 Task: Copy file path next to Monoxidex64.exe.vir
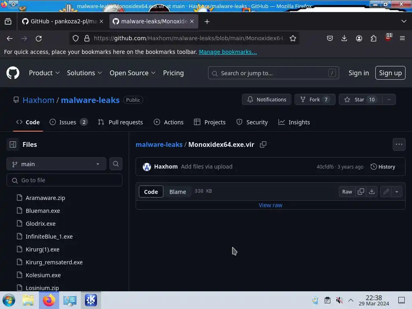point(263,144)
